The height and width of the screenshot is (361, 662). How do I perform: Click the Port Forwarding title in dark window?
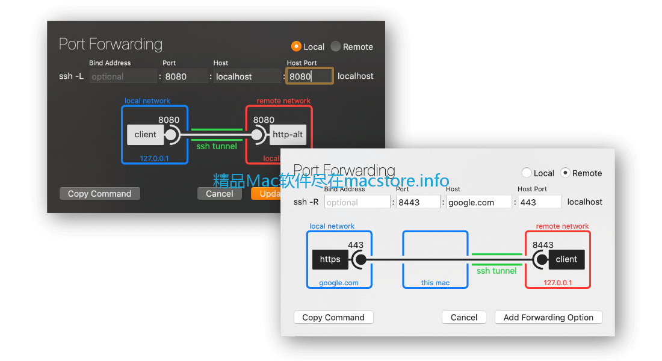click(111, 45)
